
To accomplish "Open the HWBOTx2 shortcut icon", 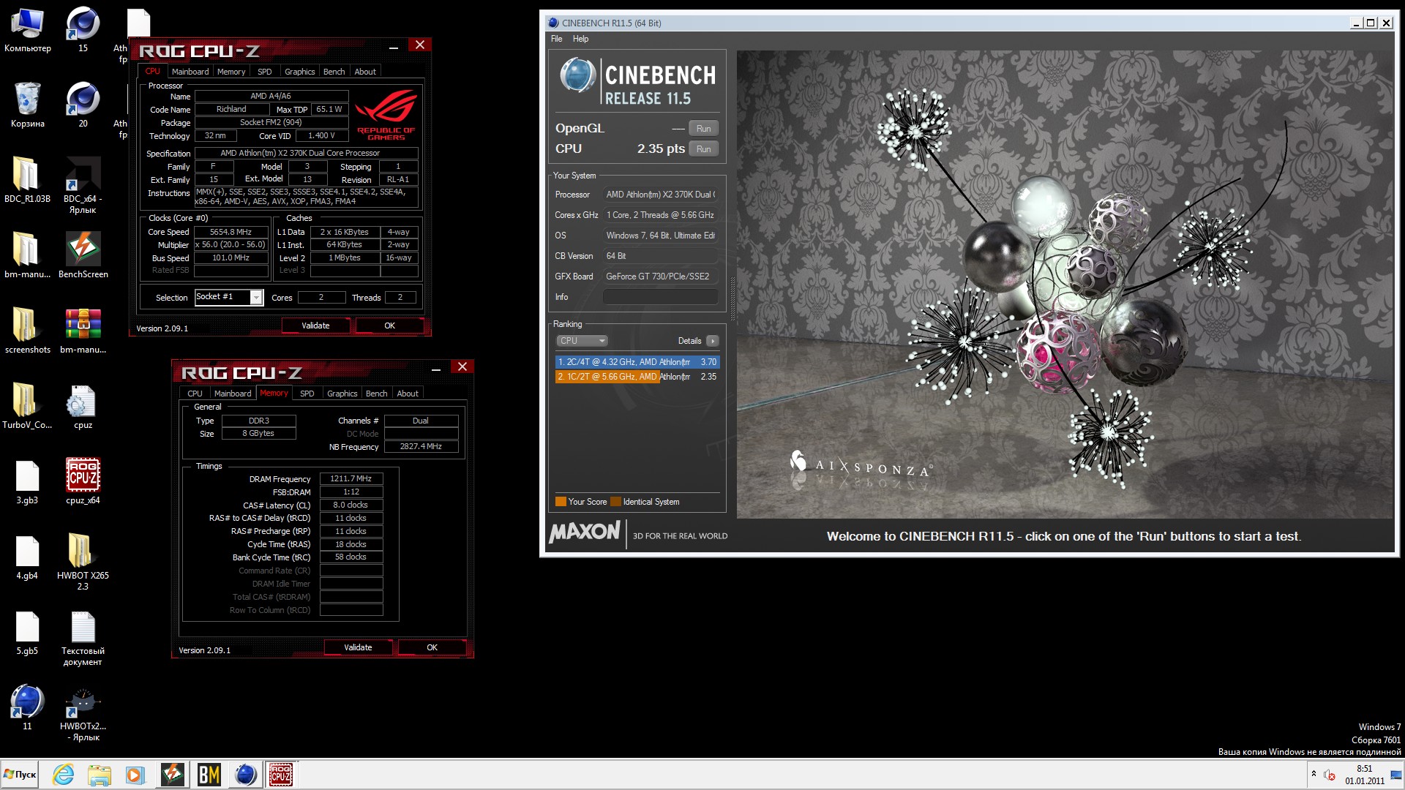I will (83, 712).
